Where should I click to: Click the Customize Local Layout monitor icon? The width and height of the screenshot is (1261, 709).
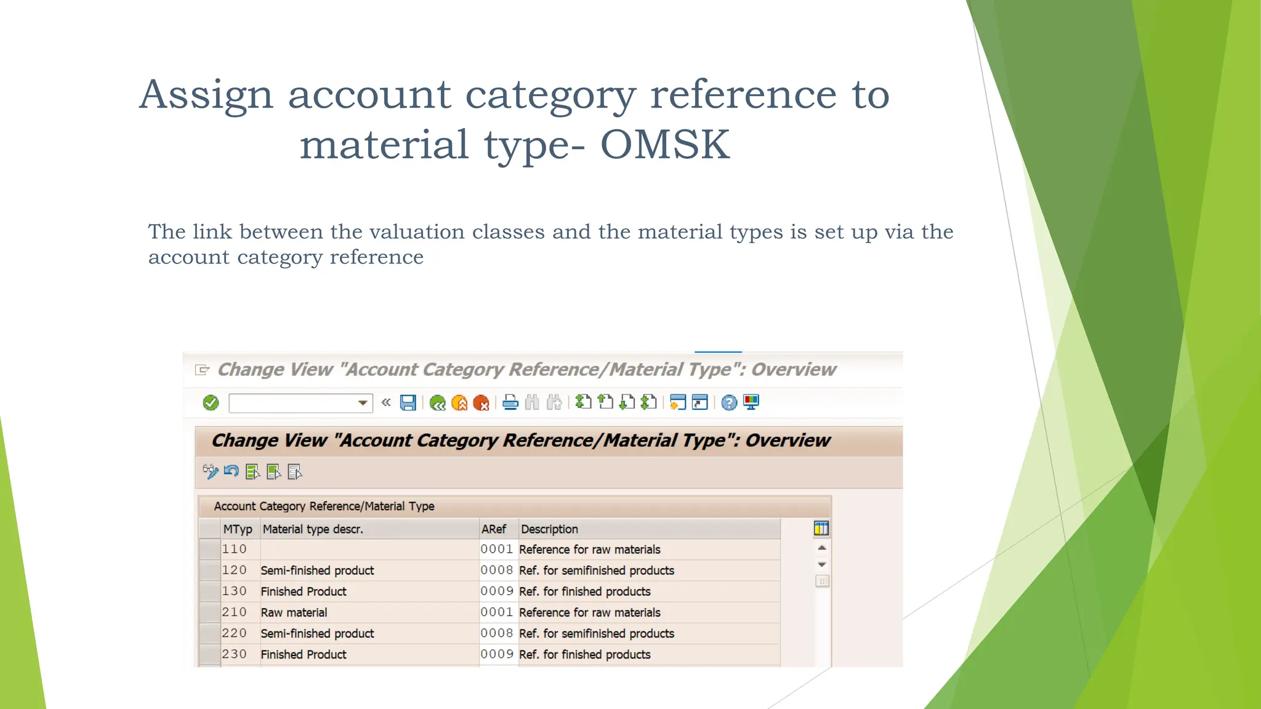click(x=751, y=402)
